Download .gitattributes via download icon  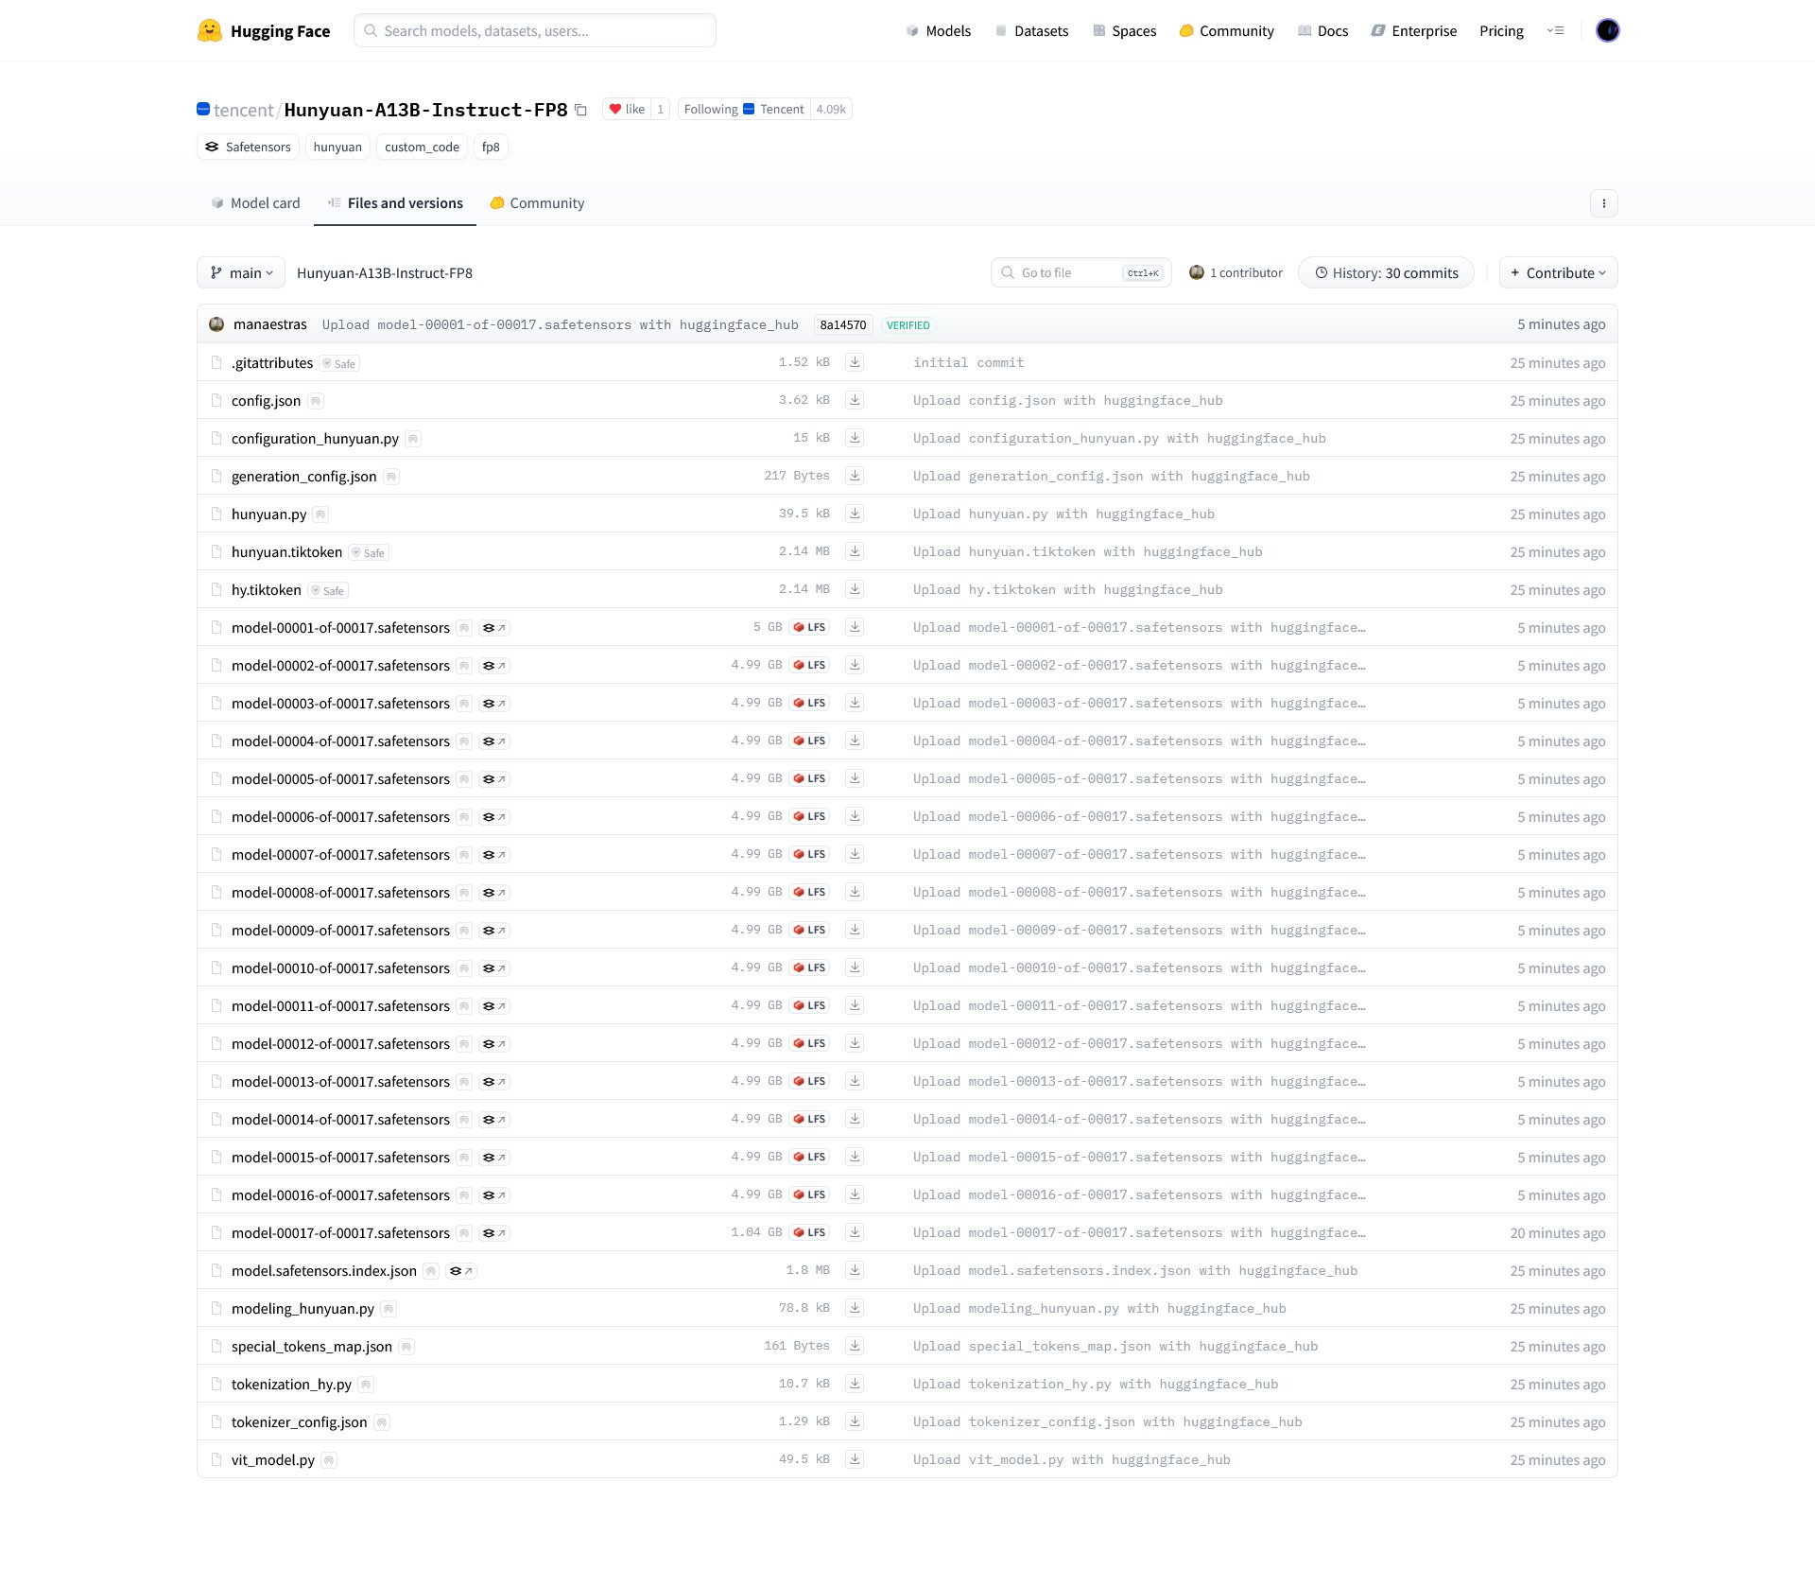click(855, 362)
